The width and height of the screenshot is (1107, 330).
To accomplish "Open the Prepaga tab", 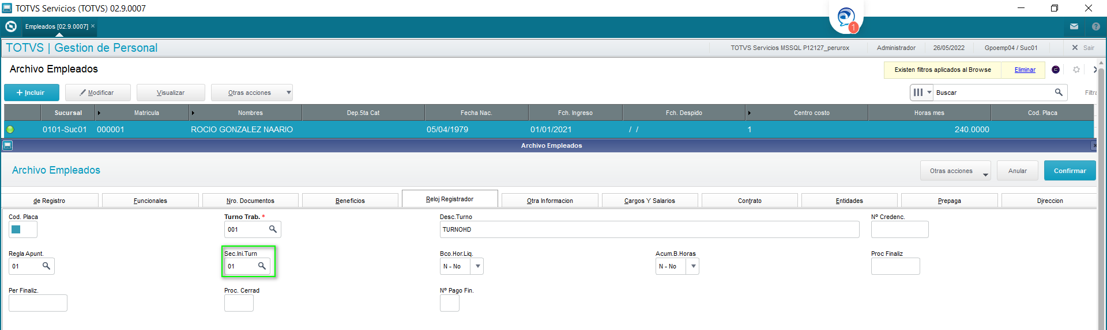I will pos(949,201).
